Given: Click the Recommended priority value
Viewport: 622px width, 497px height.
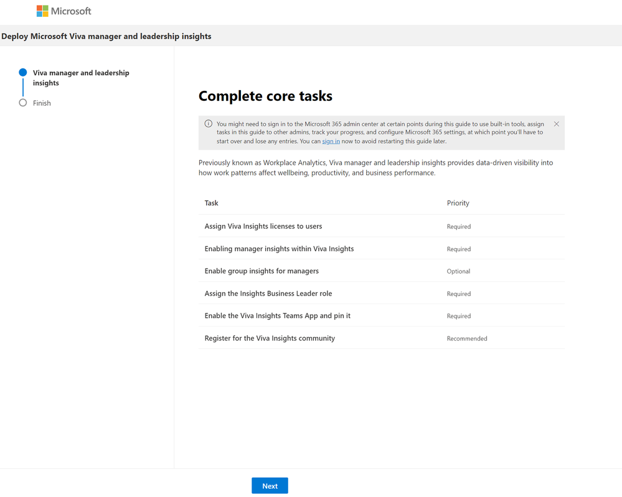Looking at the screenshot, I should click(x=467, y=338).
